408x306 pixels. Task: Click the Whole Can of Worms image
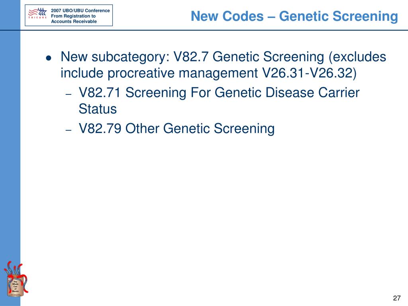pyautogui.click(x=16, y=279)
